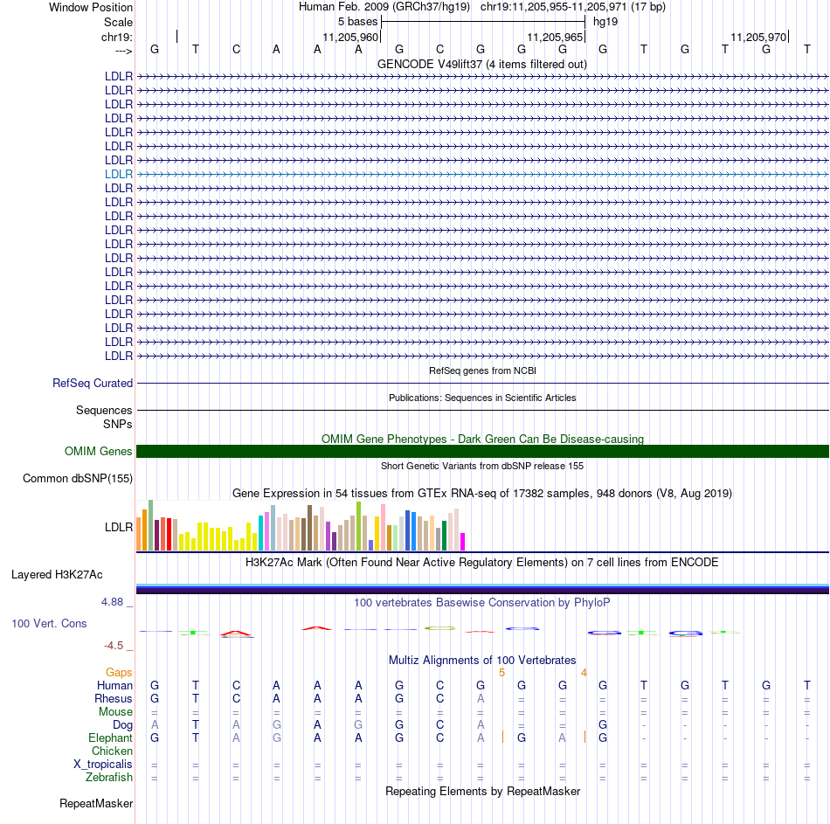Click the Sequences track label

[x=104, y=410]
